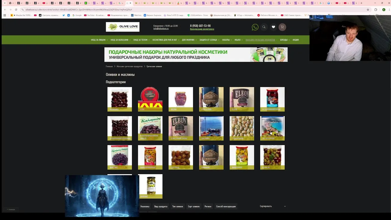Screen dimensions: 391x220
Task: Open the МЫЛО menu item
Action: (x=239, y=40)
